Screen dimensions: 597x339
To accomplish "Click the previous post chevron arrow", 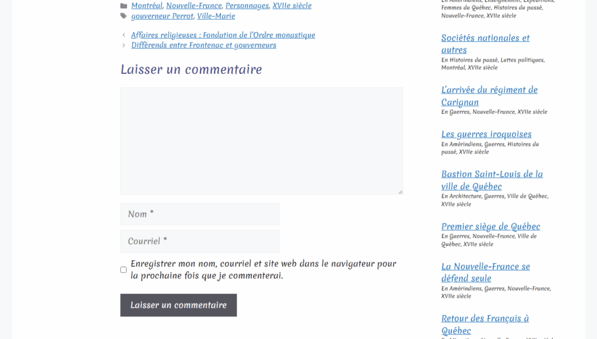I will [x=124, y=35].
